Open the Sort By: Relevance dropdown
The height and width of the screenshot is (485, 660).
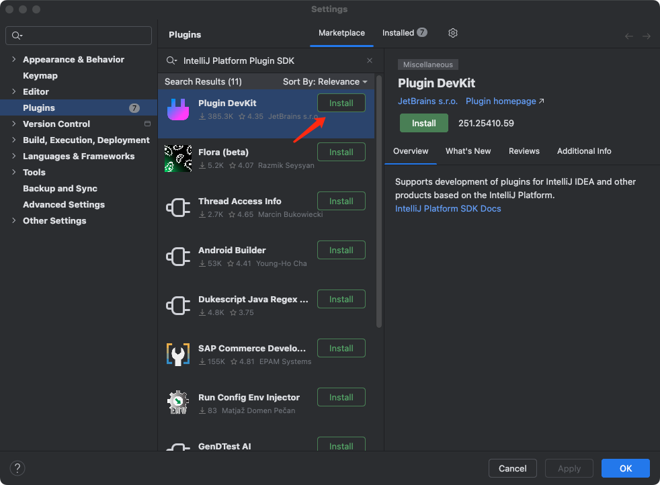325,81
